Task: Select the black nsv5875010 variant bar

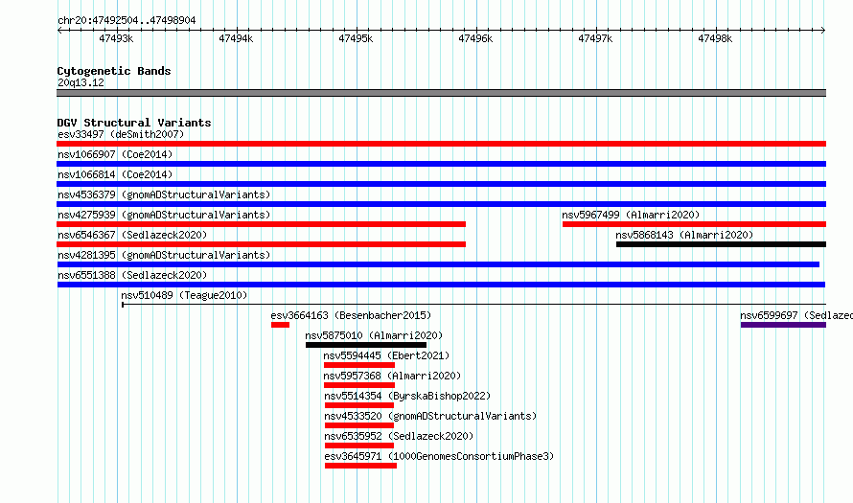Action: 366,345
